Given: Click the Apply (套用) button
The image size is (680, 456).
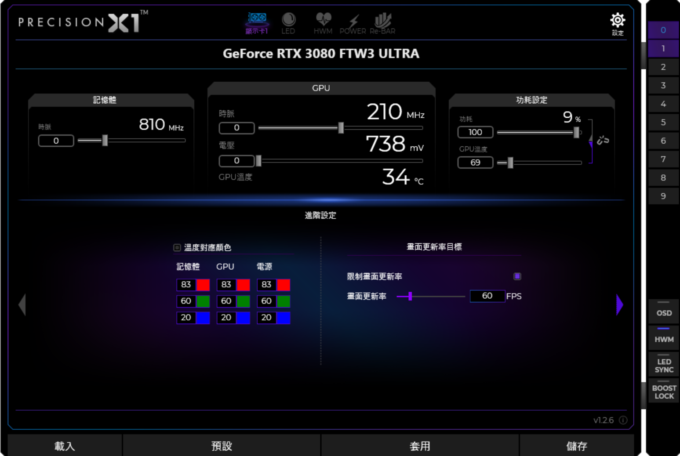Looking at the screenshot, I should tap(420, 445).
